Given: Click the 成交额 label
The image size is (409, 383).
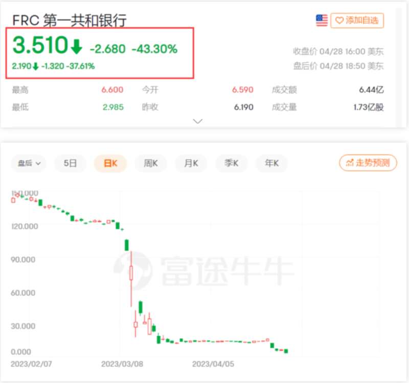Looking at the screenshot, I should point(284,90).
